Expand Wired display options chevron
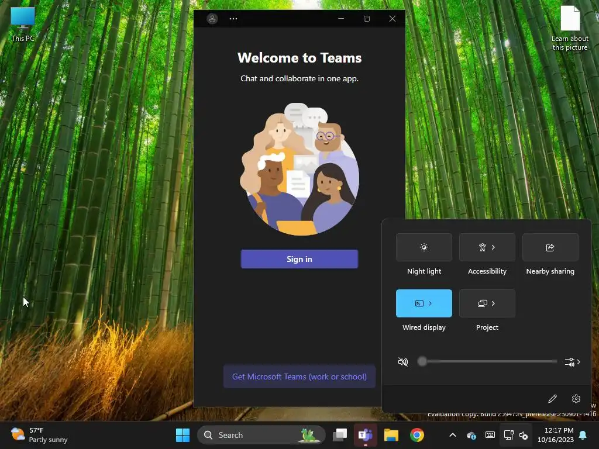Viewport: 599px width, 449px height. 430,303
